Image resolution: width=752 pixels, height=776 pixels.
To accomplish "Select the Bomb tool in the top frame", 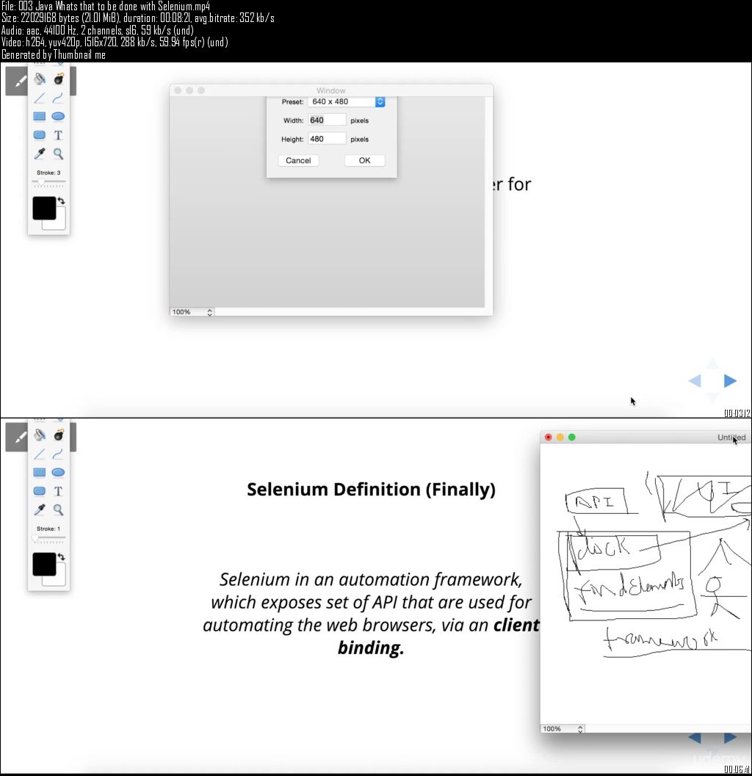I will pos(59,79).
